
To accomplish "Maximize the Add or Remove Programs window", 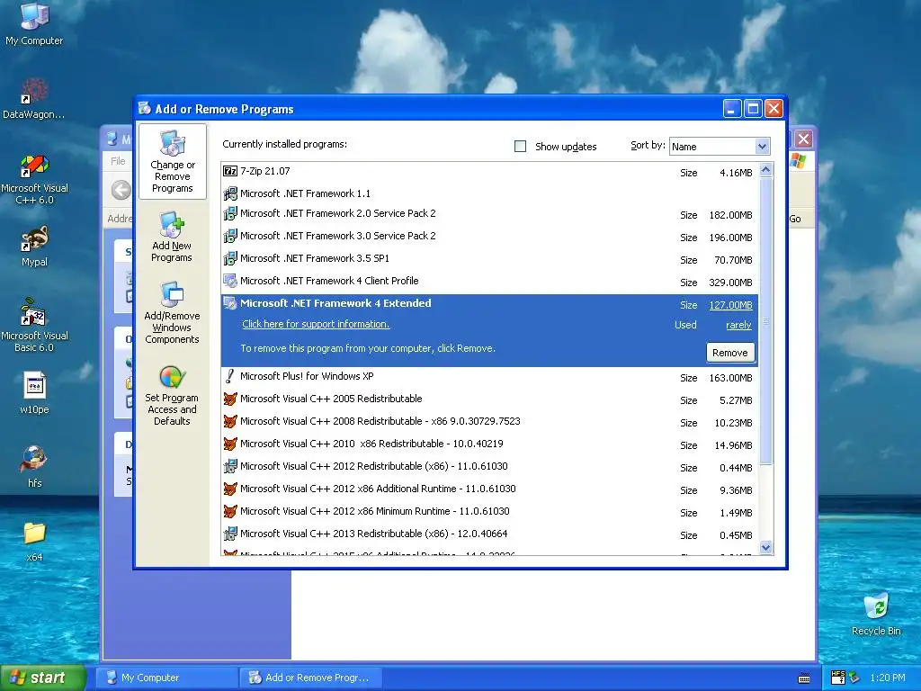I will tap(753, 109).
